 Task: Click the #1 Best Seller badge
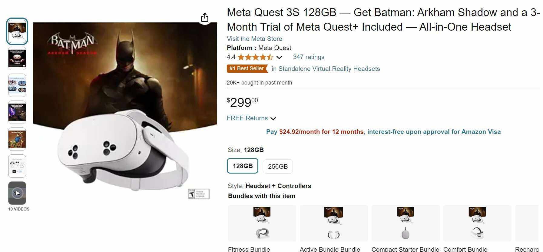247,69
